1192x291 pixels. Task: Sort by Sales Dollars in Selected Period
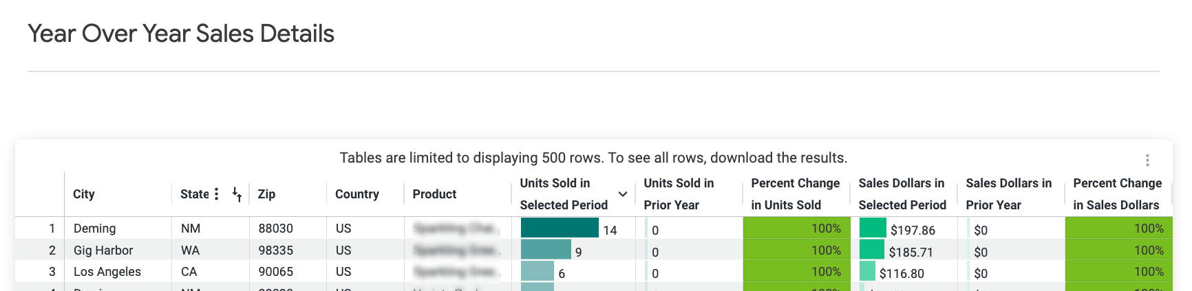pyautogui.click(x=902, y=194)
